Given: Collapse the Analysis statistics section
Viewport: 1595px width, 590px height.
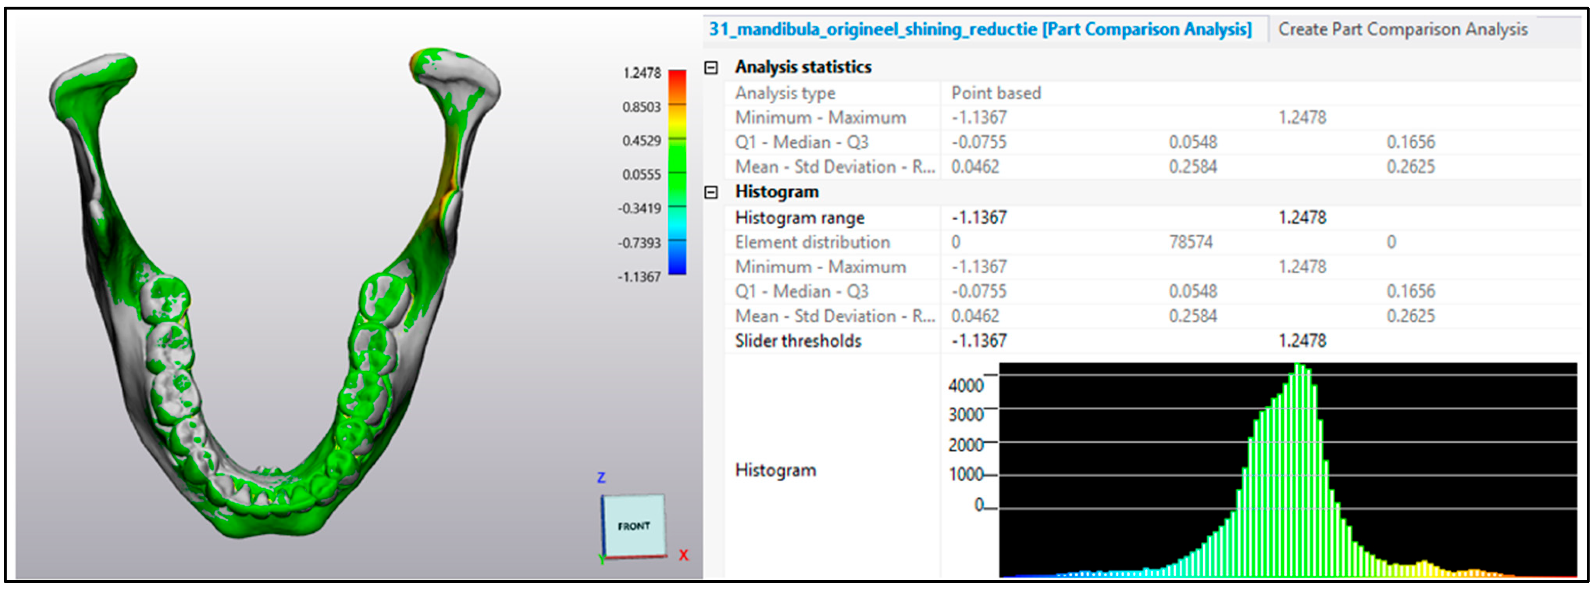Looking at the screenshot, I should [x=711, y=68].
